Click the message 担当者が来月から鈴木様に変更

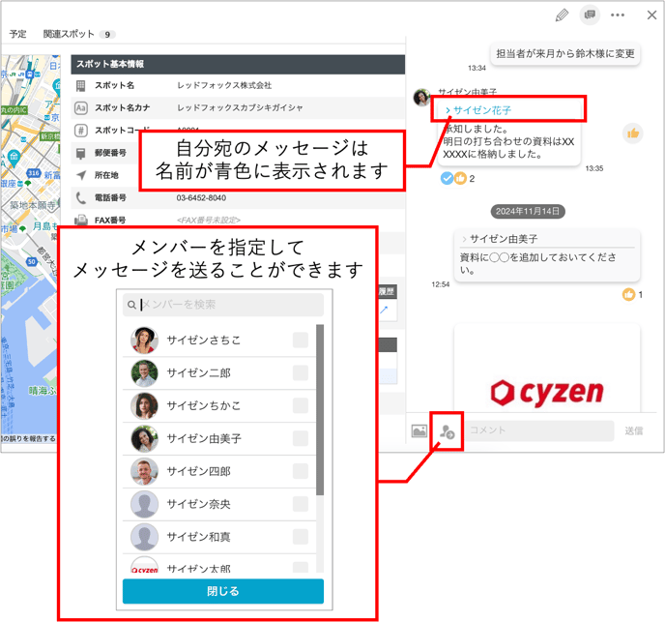[x=564, y=53]
